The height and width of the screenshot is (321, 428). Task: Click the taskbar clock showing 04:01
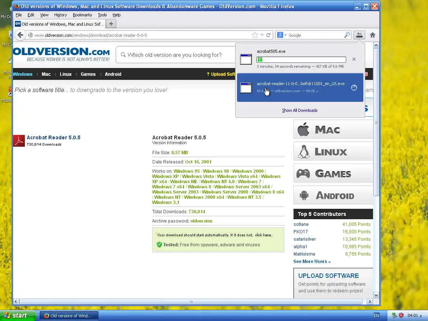(x=415, y=315)
